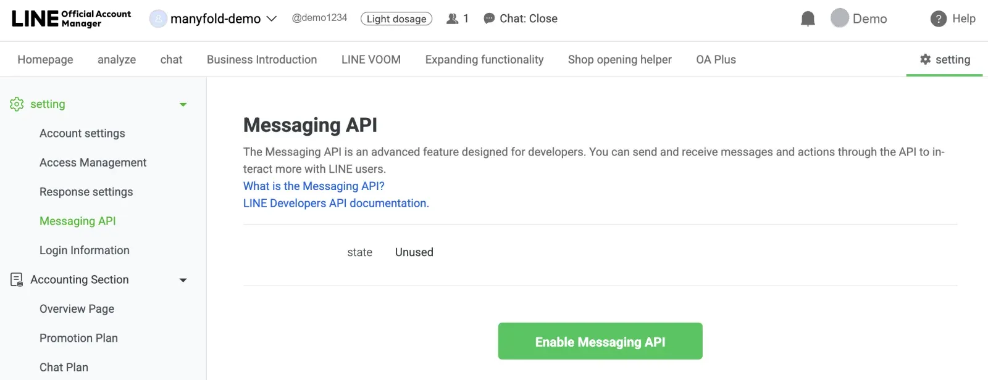The image size is (988, 380).
Task: Click the sidebar setting gear icon
Action: (17, 104)
